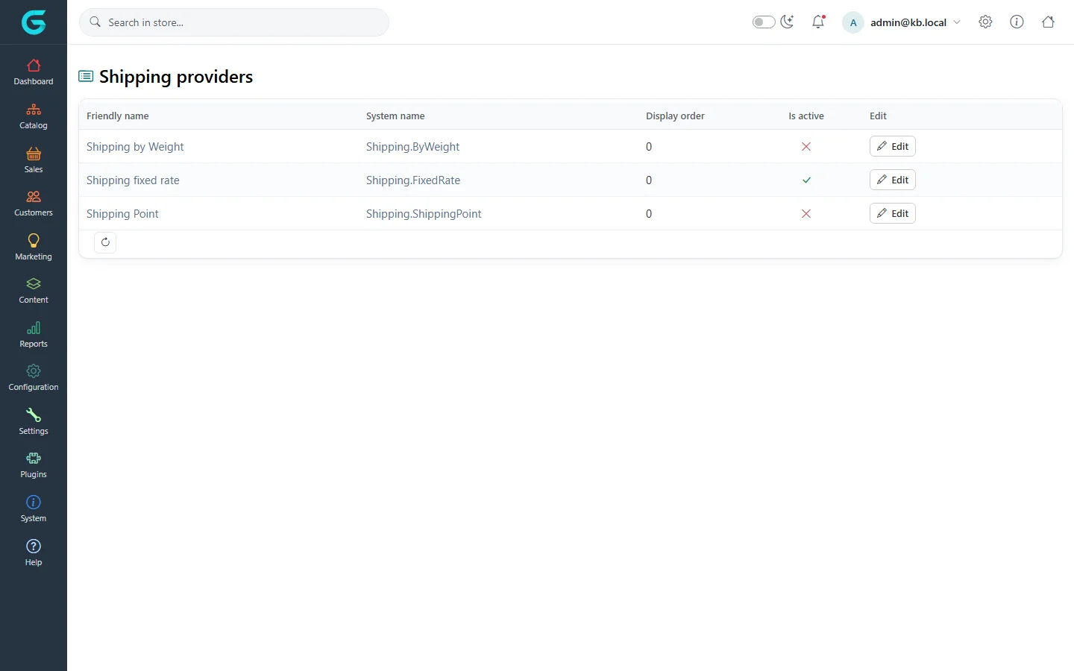Open the Plugins sidebar menu
This screenshot has height=671, width=1074.
(x=34, y=465)
